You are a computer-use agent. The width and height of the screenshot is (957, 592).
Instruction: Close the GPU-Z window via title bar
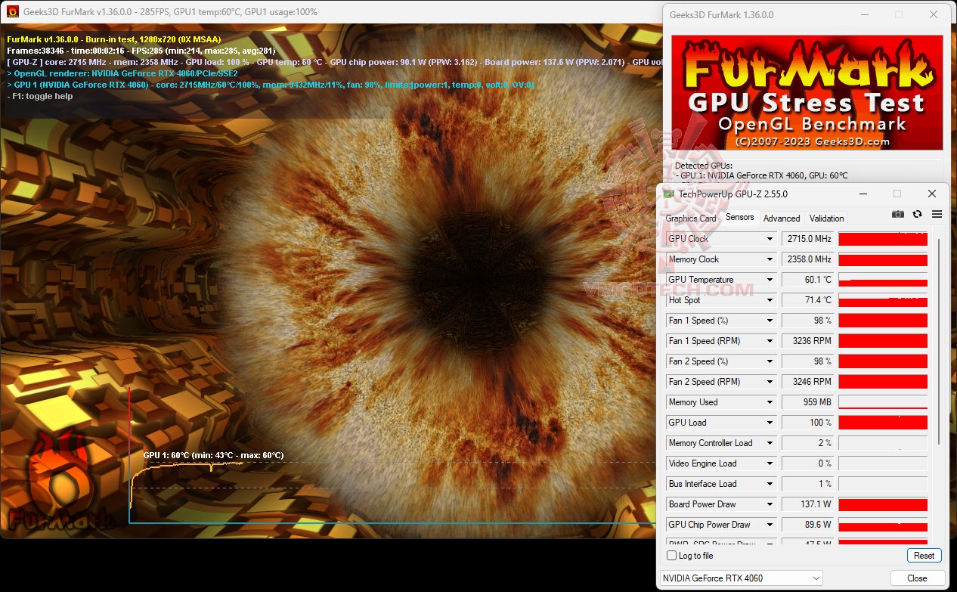(932, 194)
